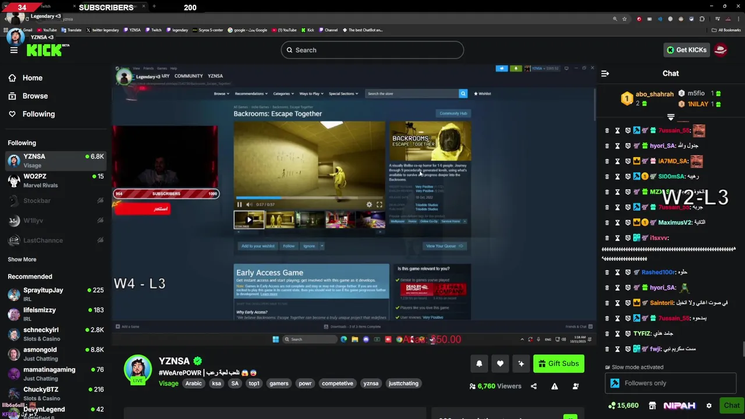Click the NIPAH identity badge
745x419 pixels.
[x=680, y=406]
